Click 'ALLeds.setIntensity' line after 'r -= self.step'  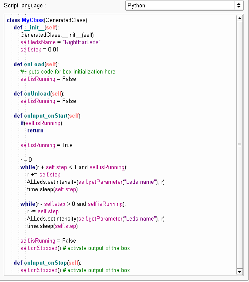pos(96,219)
